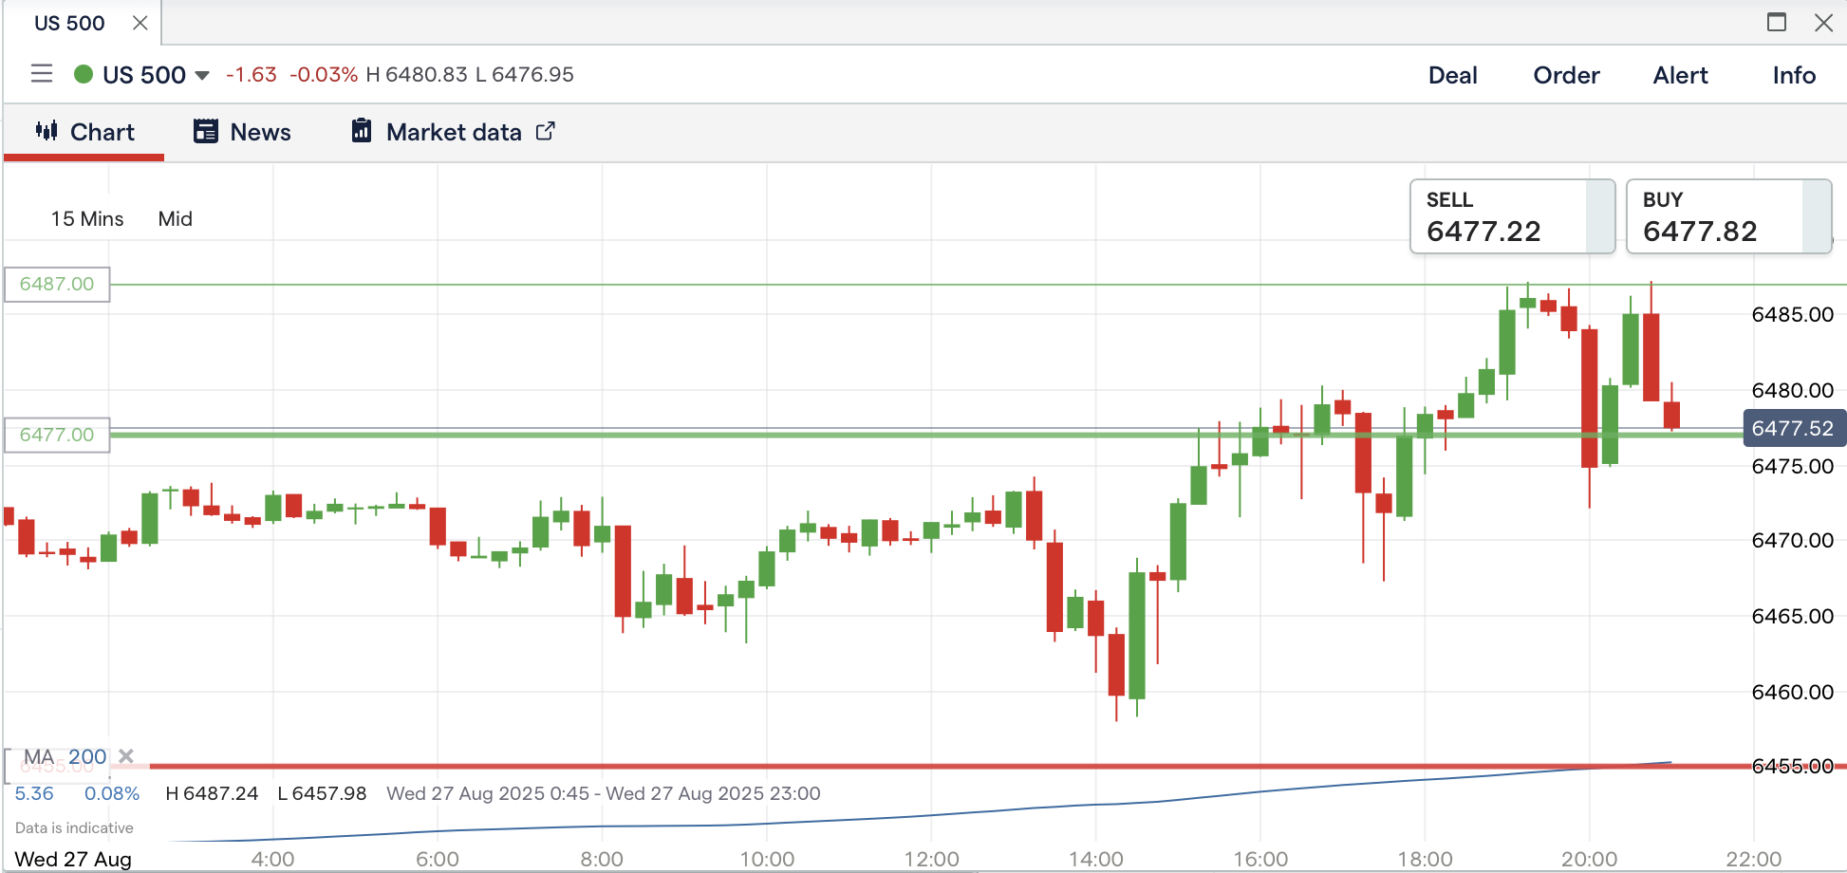Viewport: 1847px width, 873px height.
Task: Select the 6487.00 price level label
Action: click(x=57, y=285)
